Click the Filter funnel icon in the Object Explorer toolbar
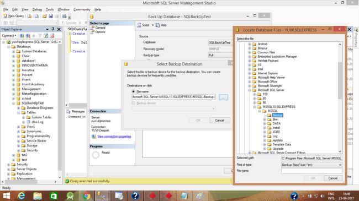Screen dimensions: 359x201 (x=40, y=36)
